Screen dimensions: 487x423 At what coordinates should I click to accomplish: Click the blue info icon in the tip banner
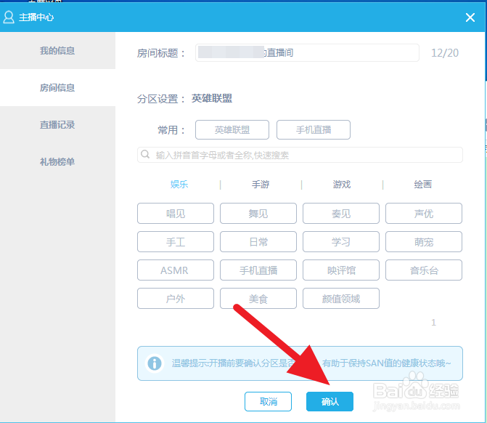[x=155, y=363]
